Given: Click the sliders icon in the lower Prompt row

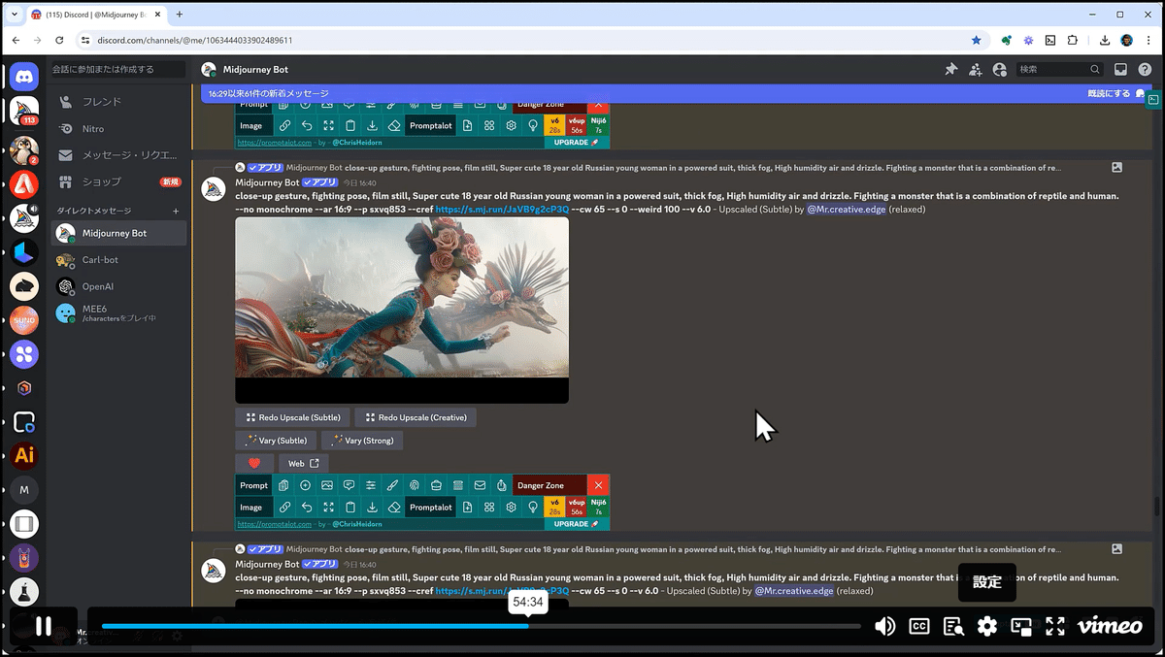Looking at the screenshot, I should (x=371, y=485).
